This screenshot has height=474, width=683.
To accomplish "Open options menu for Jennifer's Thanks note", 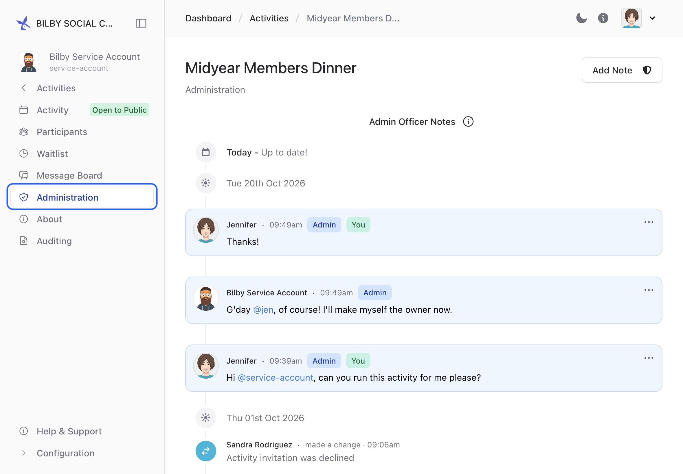I will point(649,222).
